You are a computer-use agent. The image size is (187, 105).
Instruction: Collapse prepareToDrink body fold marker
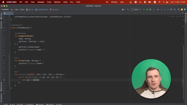click(10, 44)
